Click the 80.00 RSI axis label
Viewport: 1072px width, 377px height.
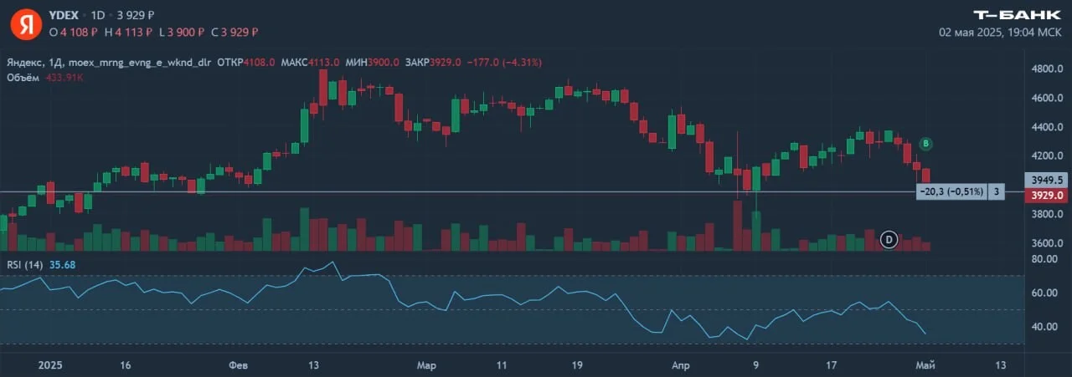click(1045, 259)
